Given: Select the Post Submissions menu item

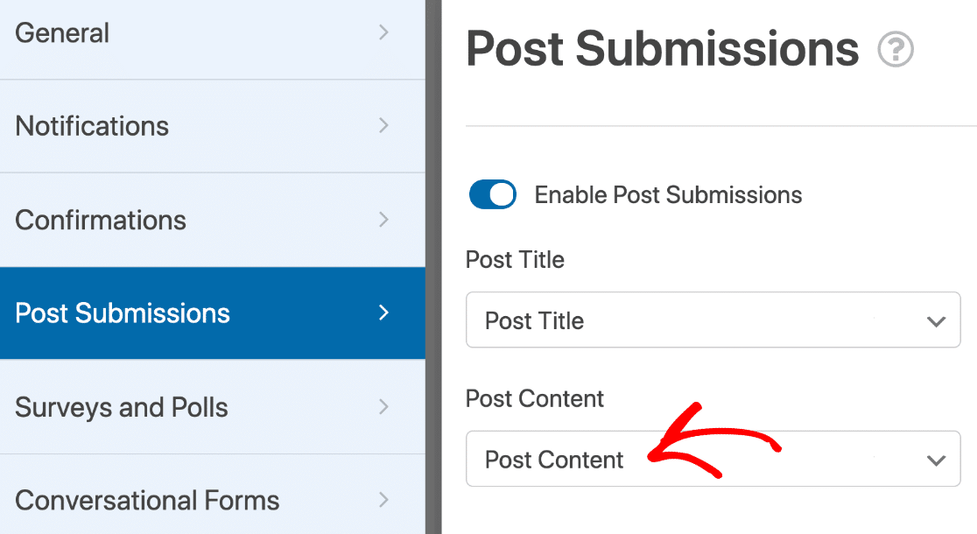Looking at the screenshot, I should coord(213,313).
